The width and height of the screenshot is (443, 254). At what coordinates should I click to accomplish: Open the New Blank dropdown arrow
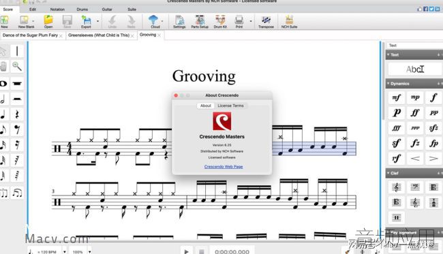[33, 21]
